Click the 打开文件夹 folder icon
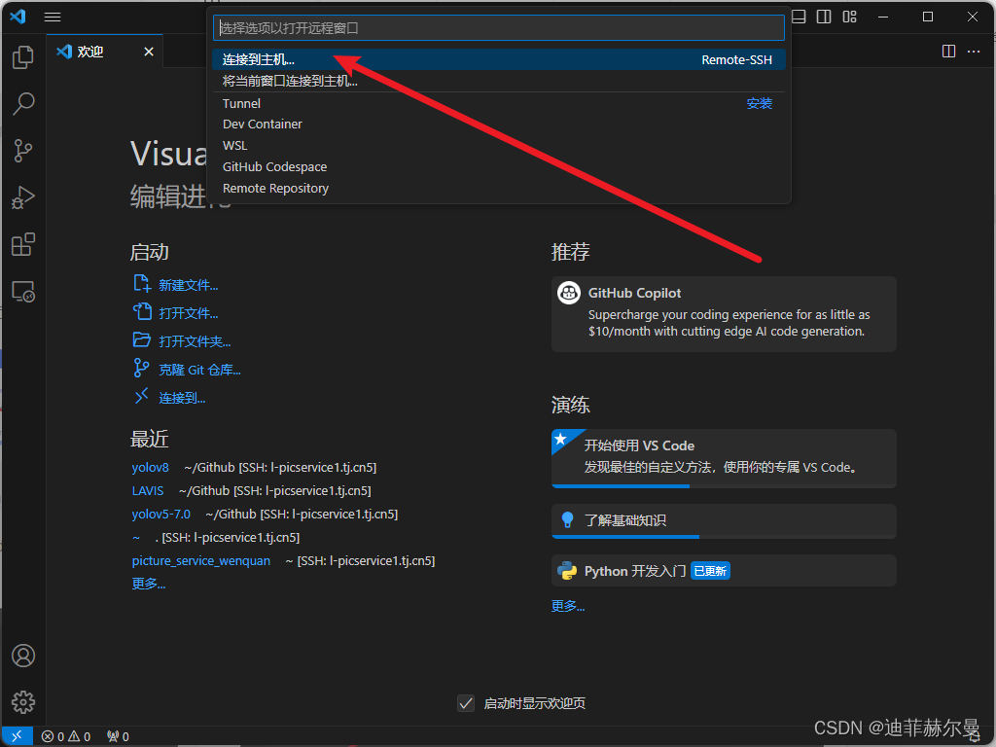Viewport: 996px width, 747px height. pyautogui.click(x=142, y=339)
